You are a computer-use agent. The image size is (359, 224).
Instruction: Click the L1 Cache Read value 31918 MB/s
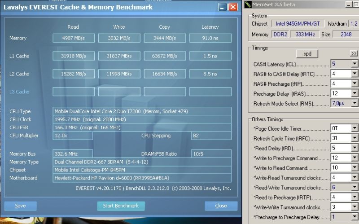[x=74, y=56]
